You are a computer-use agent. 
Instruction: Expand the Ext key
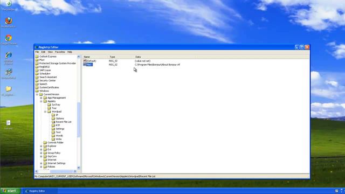tap(41, 150)
